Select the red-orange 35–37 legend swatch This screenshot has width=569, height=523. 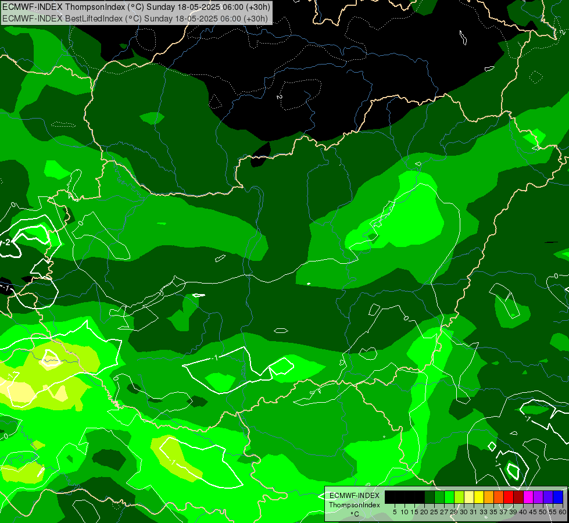[499, 497]
